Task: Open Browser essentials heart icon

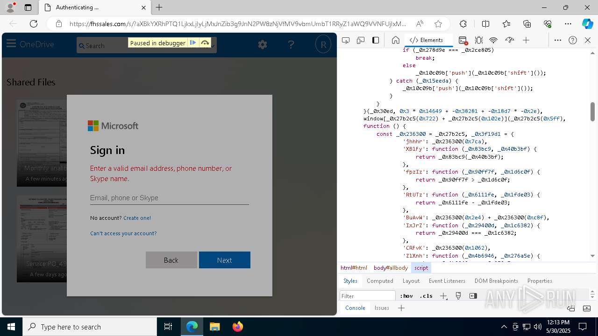Action: [548, 24]
